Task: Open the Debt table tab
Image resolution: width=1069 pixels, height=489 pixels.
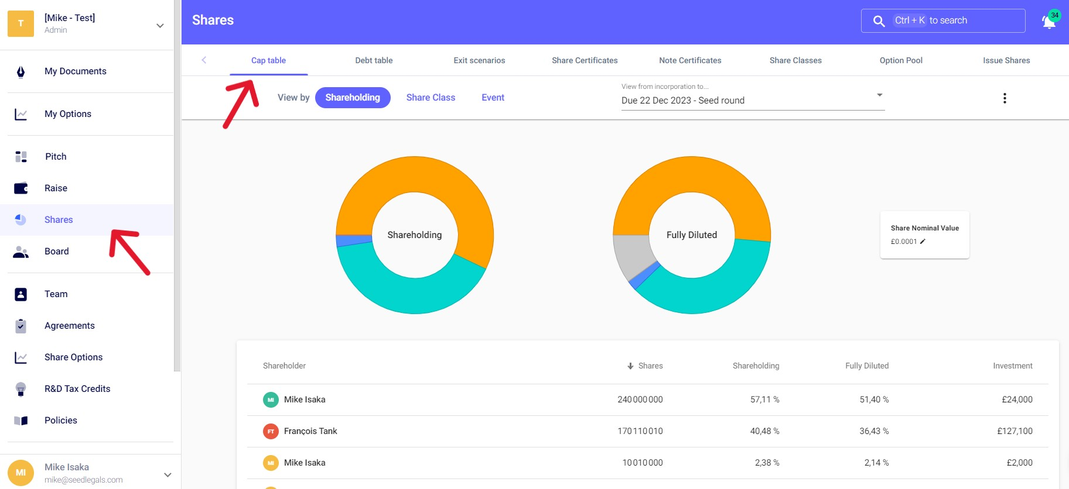Action: point(374,60)
